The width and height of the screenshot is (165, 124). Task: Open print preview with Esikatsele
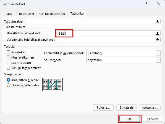(127, 108)
